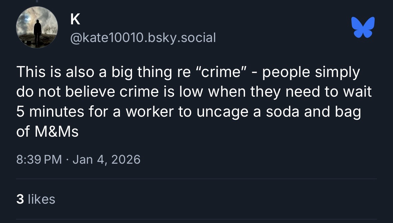Open display name K's profile
The height and width of the screenshot is (223, 393).
75,20
